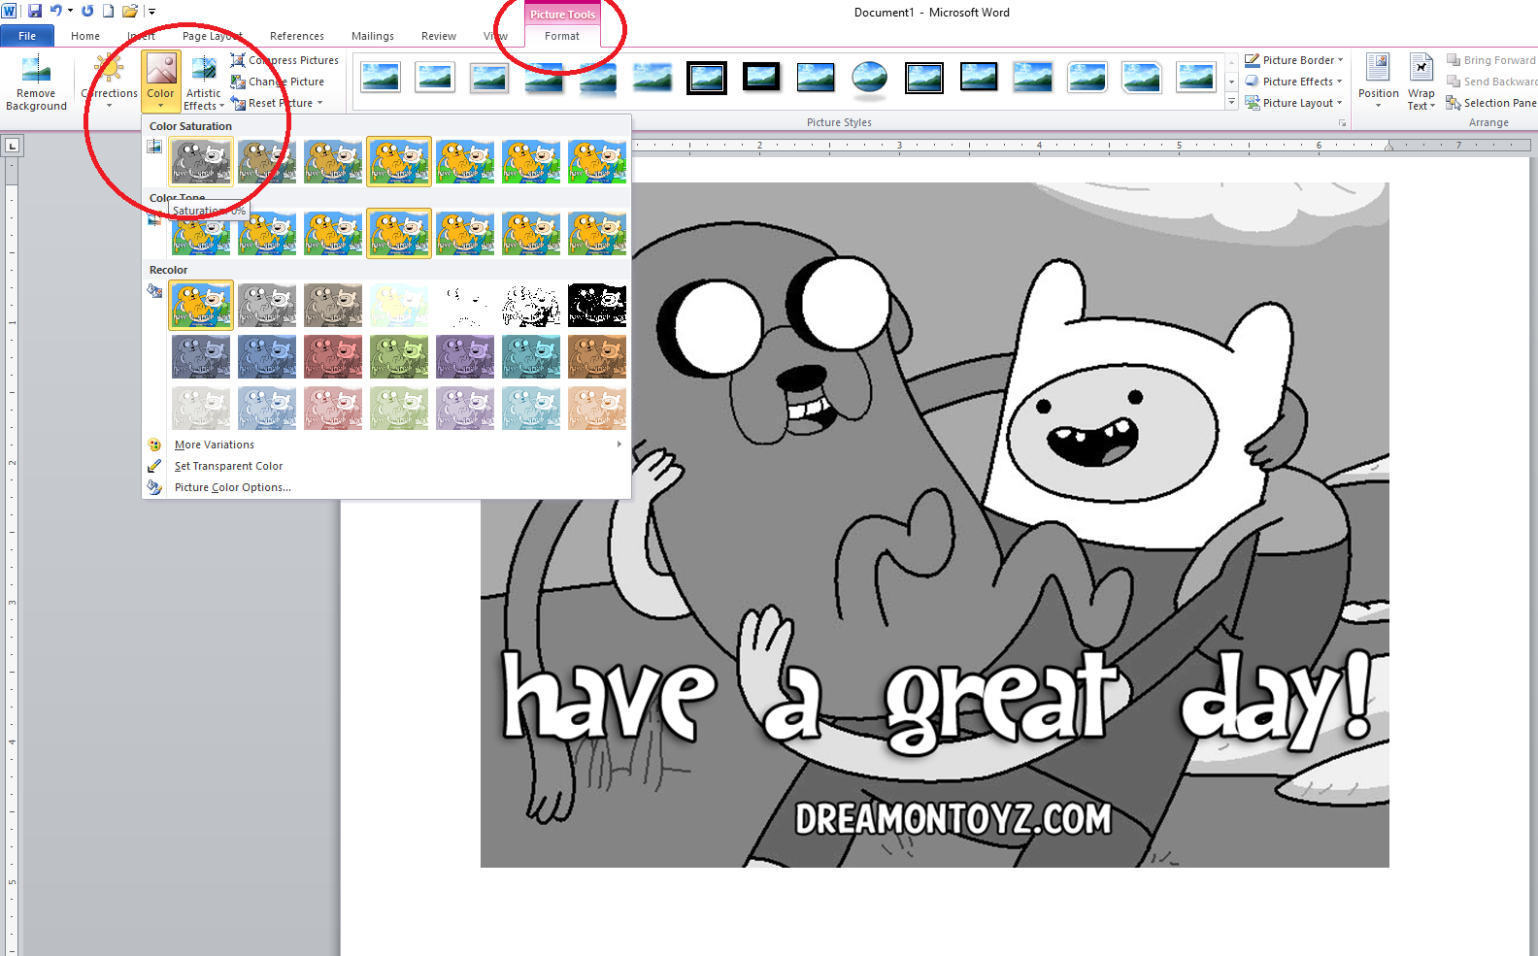1538x956 pixels.
Task: Click Bring Forward in Arrange group
Action: click(1491, 60)
